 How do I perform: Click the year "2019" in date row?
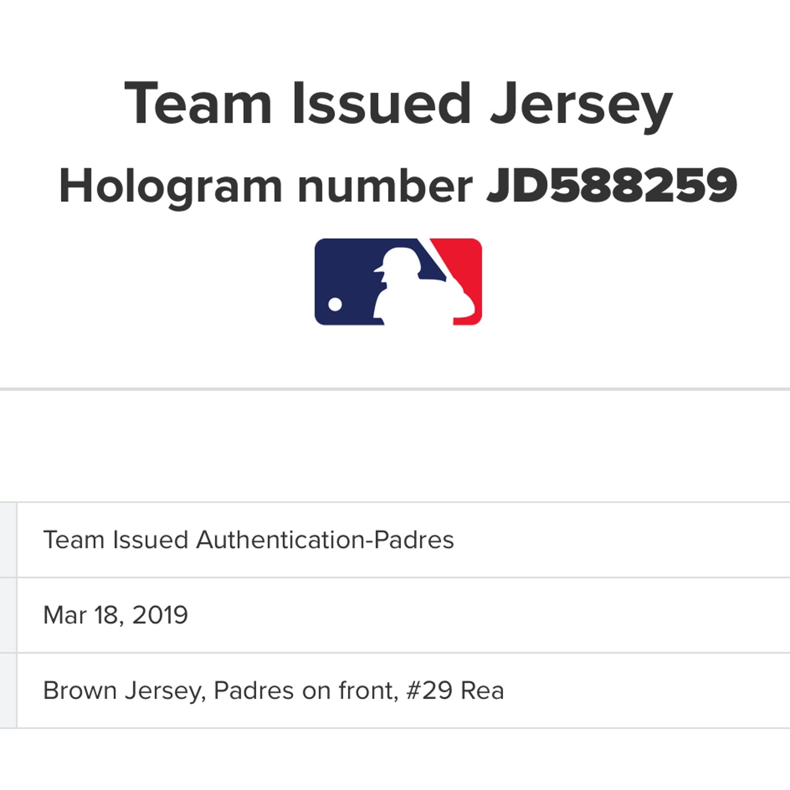pos(160,615)
